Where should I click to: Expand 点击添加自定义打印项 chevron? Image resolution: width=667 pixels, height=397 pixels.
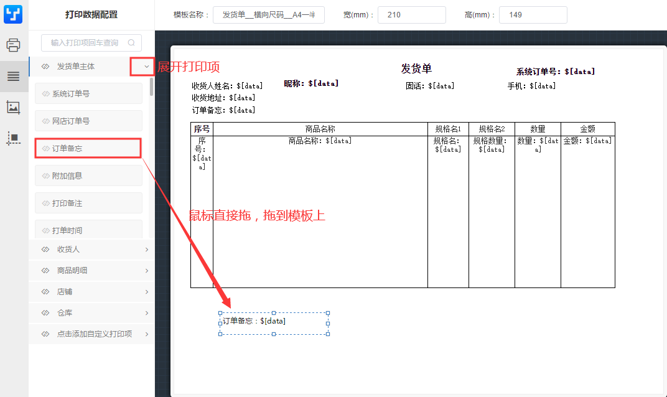click(147, 334)
